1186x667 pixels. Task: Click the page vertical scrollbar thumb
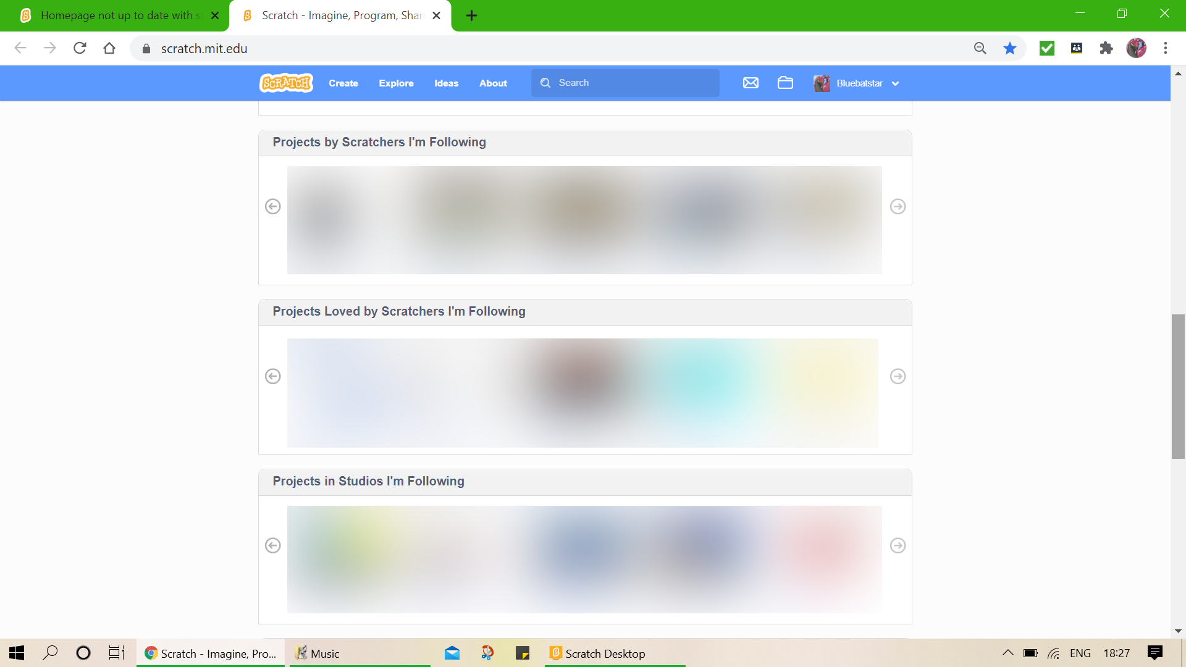pyautogui.click(x=1178, y=387)
